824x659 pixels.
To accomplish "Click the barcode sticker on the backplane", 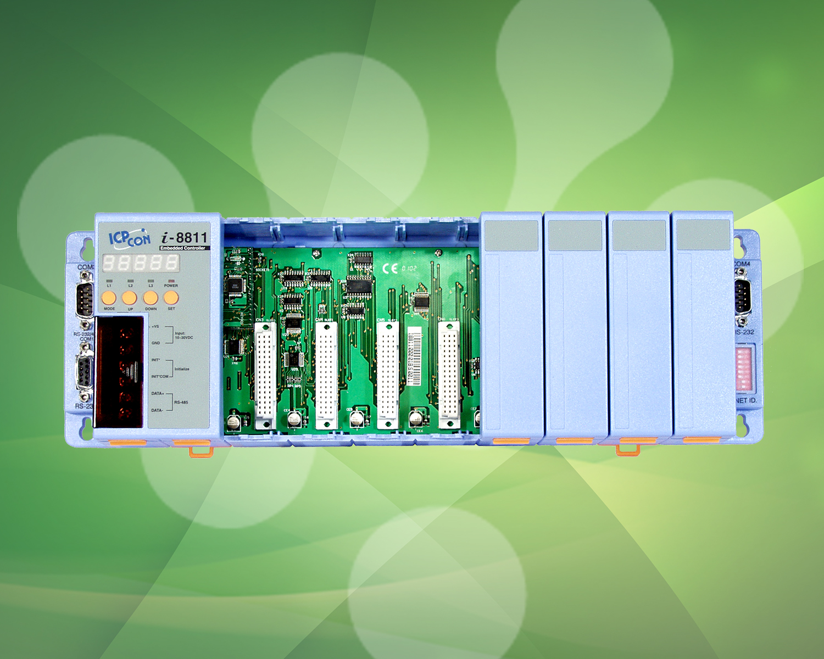I will click(415, 358).
